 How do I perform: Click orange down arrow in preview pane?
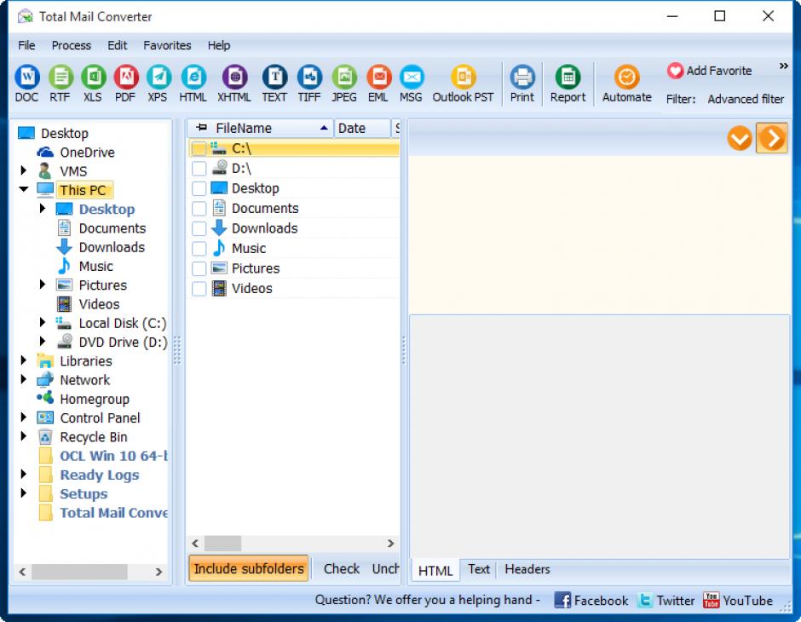pyautogui.click(x=739, y=138)
